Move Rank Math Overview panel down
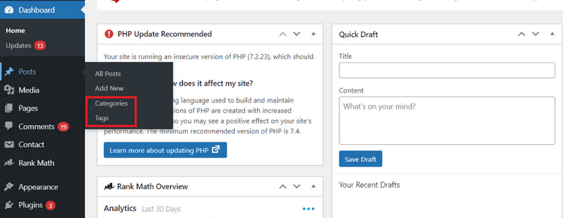Image resolution: width=563 pixels, height=218 pixels. (x=297, y=186)
